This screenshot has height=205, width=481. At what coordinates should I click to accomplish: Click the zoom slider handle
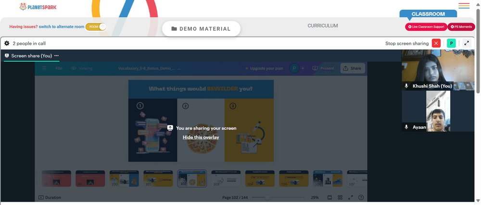point(267,197)
